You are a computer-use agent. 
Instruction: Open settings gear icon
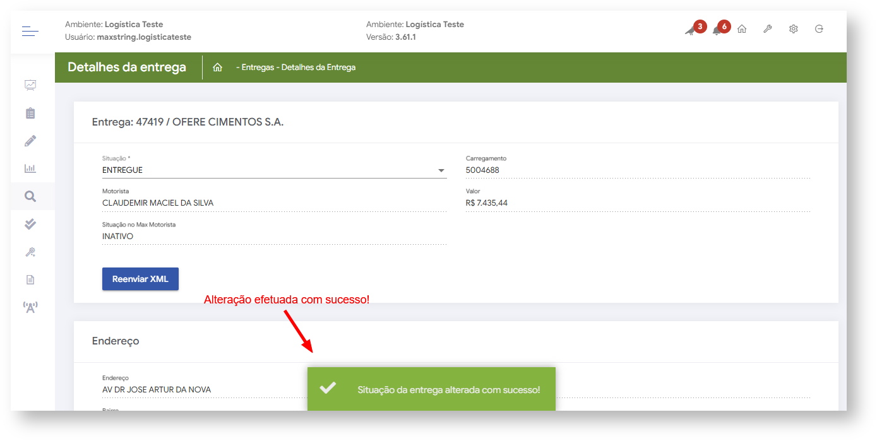(794, 29)
